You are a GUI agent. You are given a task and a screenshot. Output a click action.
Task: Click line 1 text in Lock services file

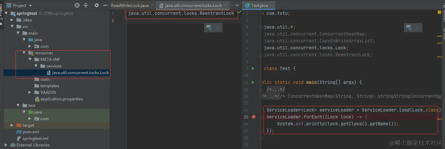click(x=181, y=13)
